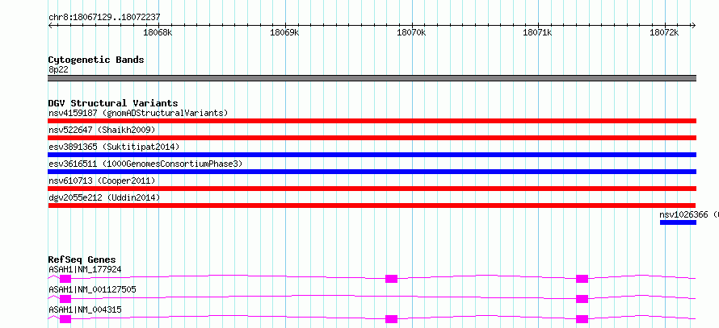Select the 18072k ruler tick label
Viewport: 719px width, 328px height.
tap(664, 32)
